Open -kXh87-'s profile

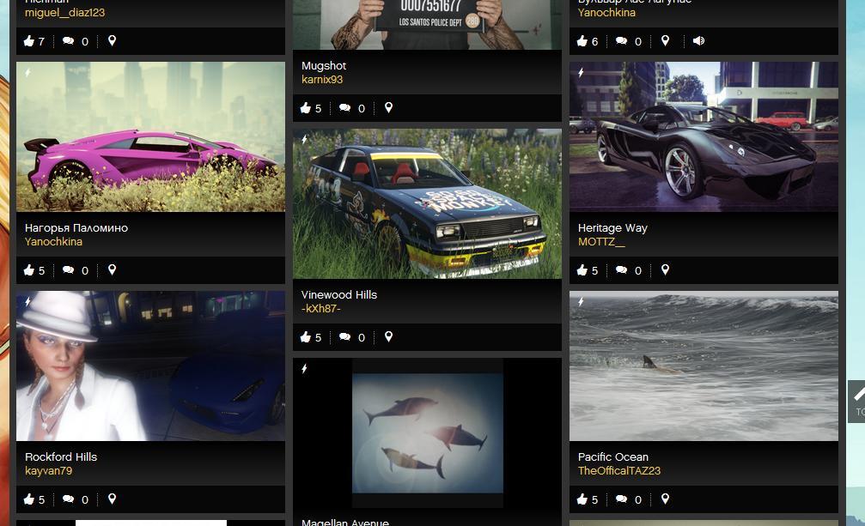click(321, 308)
